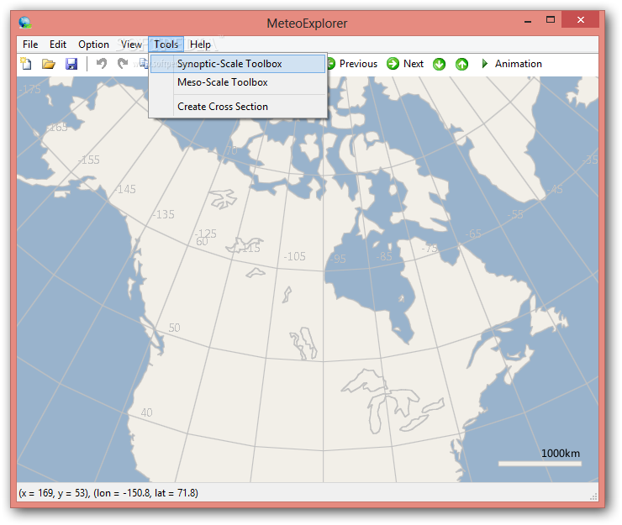Select Meso-Scale Toolbox menu entry

tap(238, 82)
